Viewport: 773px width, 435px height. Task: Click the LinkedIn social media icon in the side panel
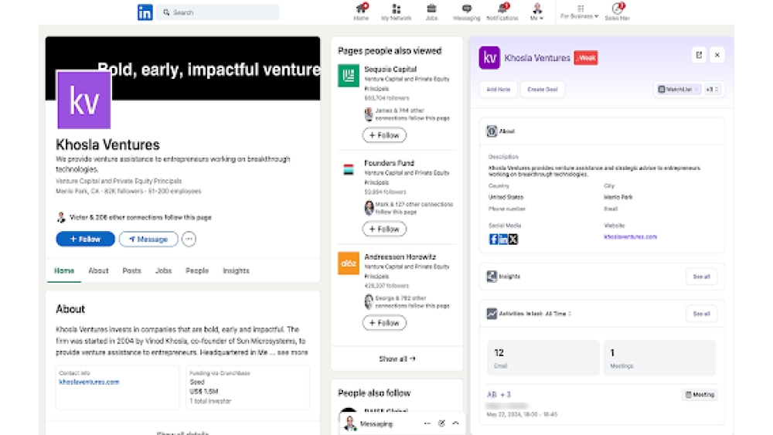503,239
